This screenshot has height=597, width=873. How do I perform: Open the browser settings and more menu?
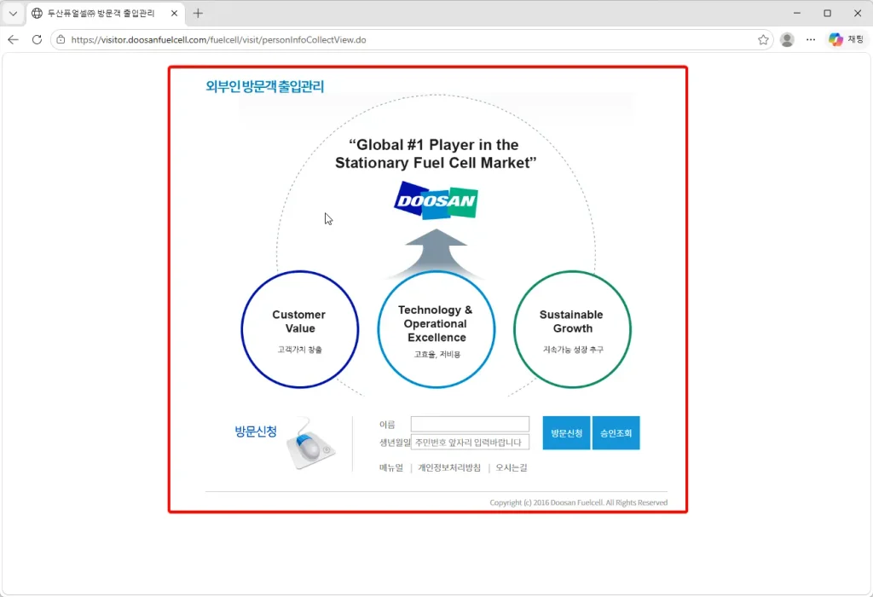click(811, 39)
